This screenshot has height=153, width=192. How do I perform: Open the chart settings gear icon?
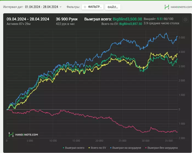pos(185,20)
